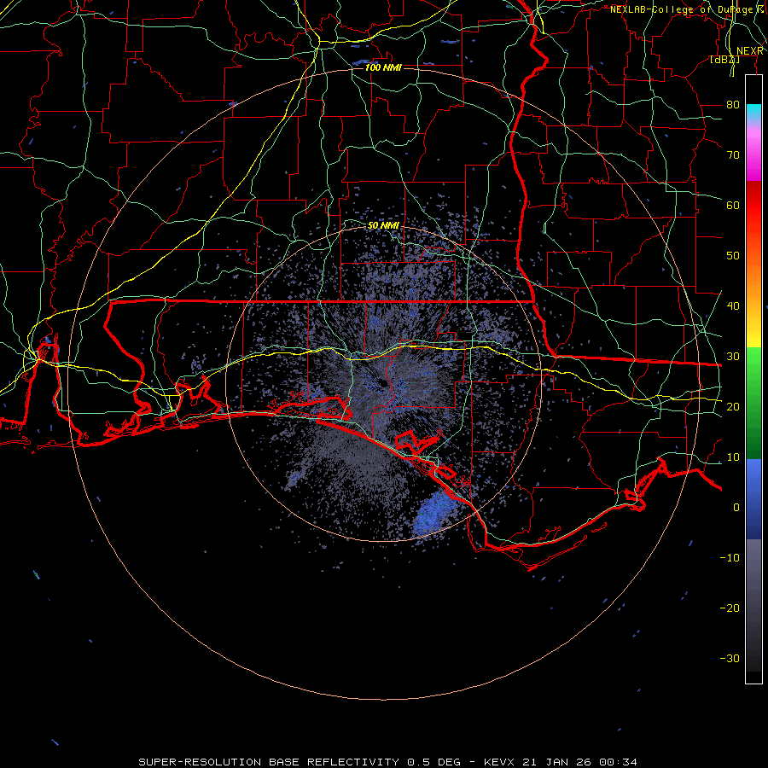Click the -30 value on dBZ scale

(x=730, y=658)
